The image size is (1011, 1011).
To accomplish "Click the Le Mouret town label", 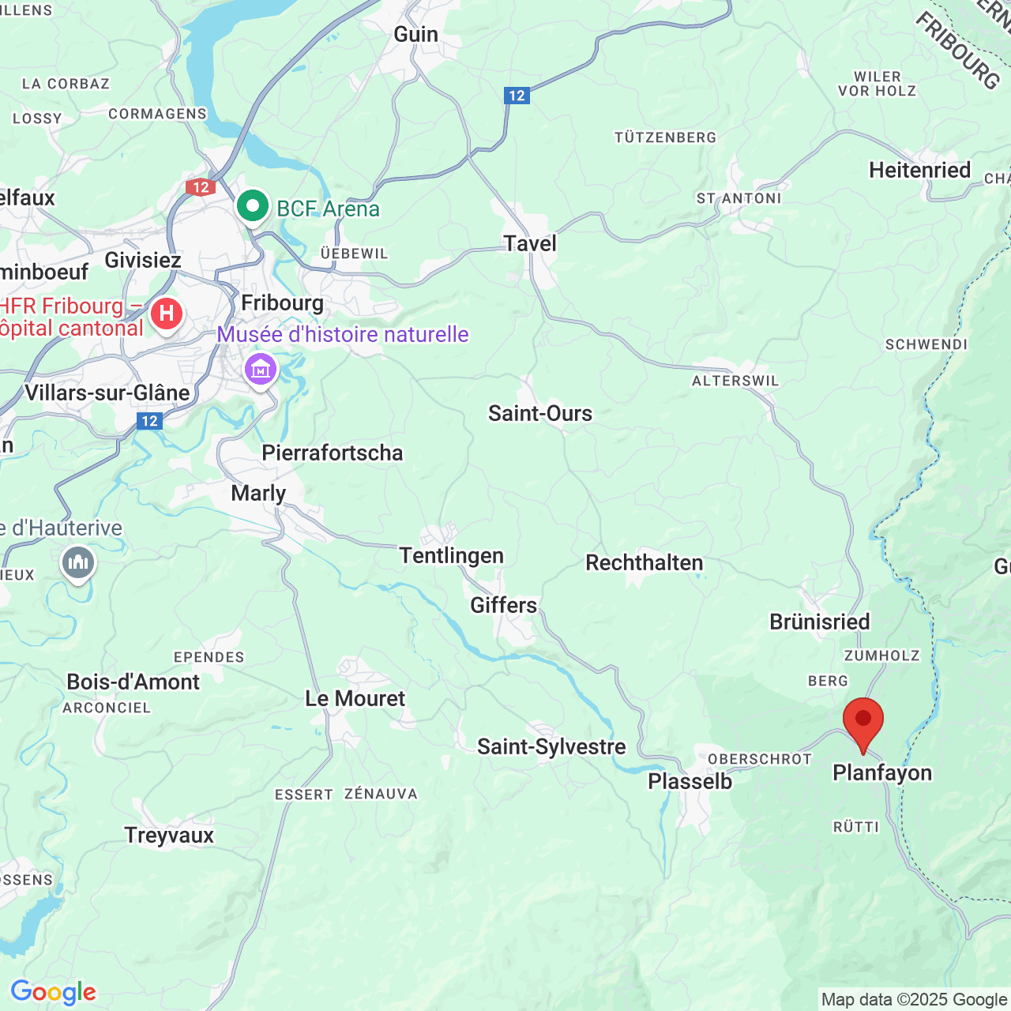I will click(x=355, y=698).
